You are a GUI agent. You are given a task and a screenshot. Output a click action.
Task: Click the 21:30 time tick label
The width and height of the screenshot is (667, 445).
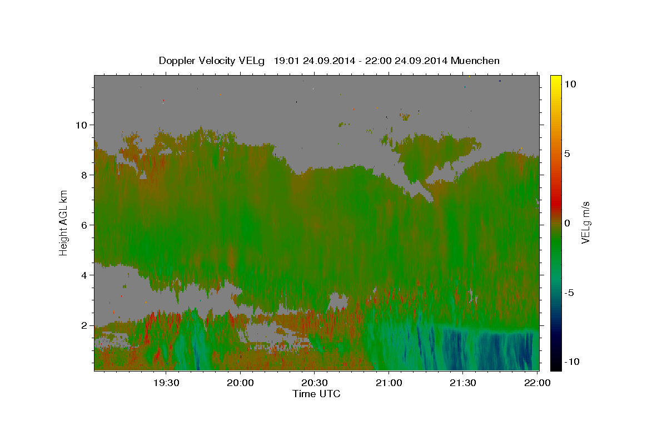click(x=462, y=383)
